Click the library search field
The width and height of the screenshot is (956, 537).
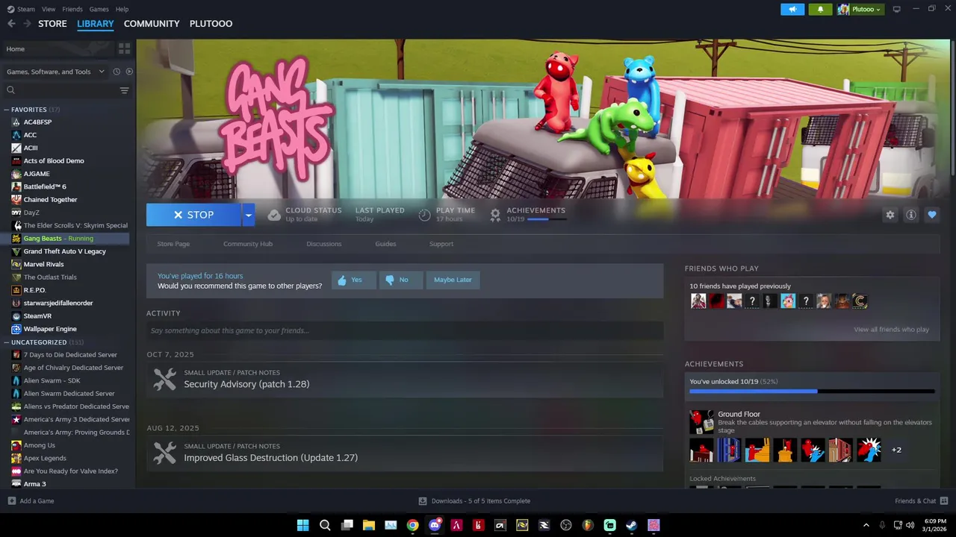(x=61, y=90)
